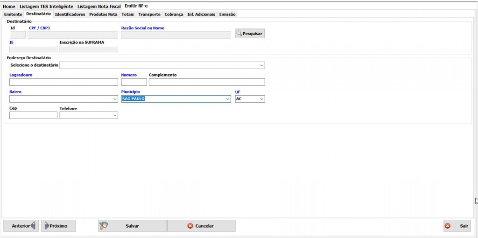Expand the Telefone dropdown arrow
The image size is (478, 238).
115,116
